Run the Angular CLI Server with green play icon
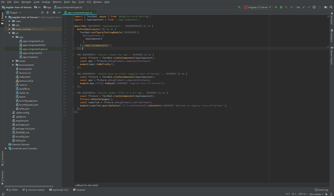The width and height of the screenshot is (334, 196). click(276, 7)
